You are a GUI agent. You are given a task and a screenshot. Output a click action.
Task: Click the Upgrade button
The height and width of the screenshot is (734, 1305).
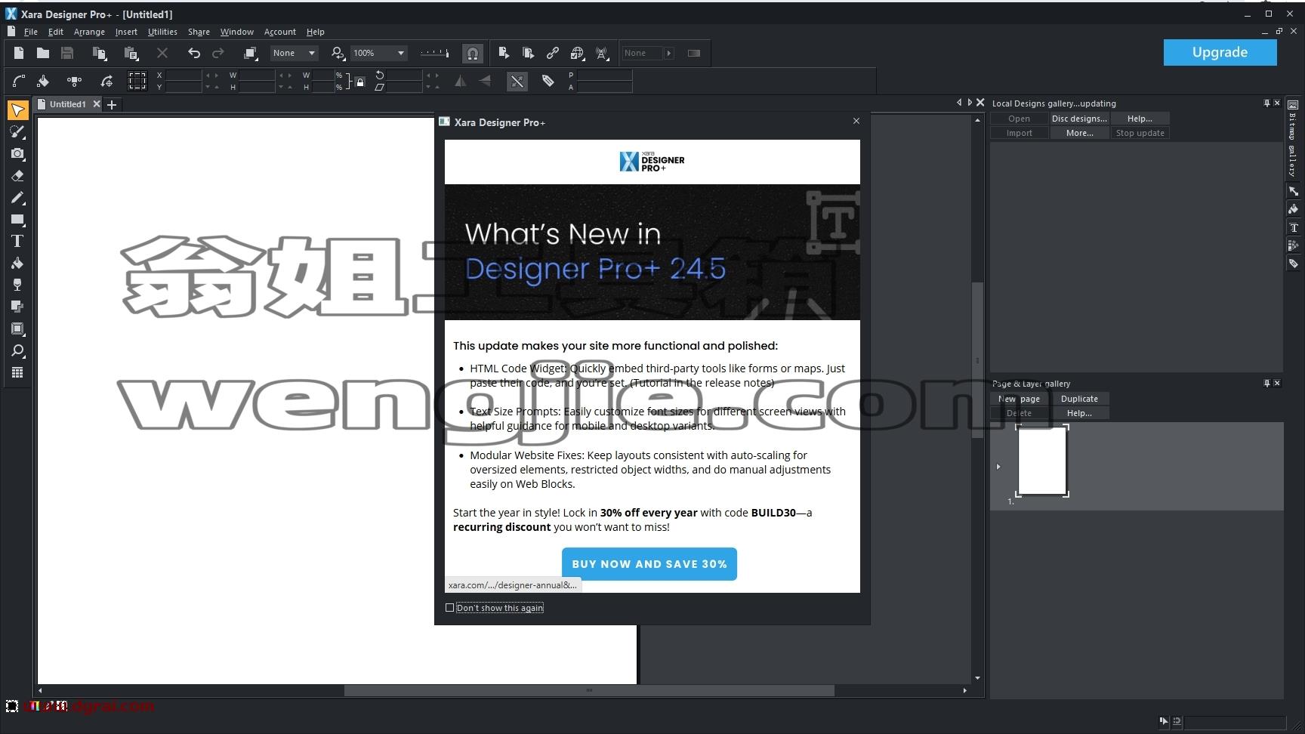(x=1220, y=52)
